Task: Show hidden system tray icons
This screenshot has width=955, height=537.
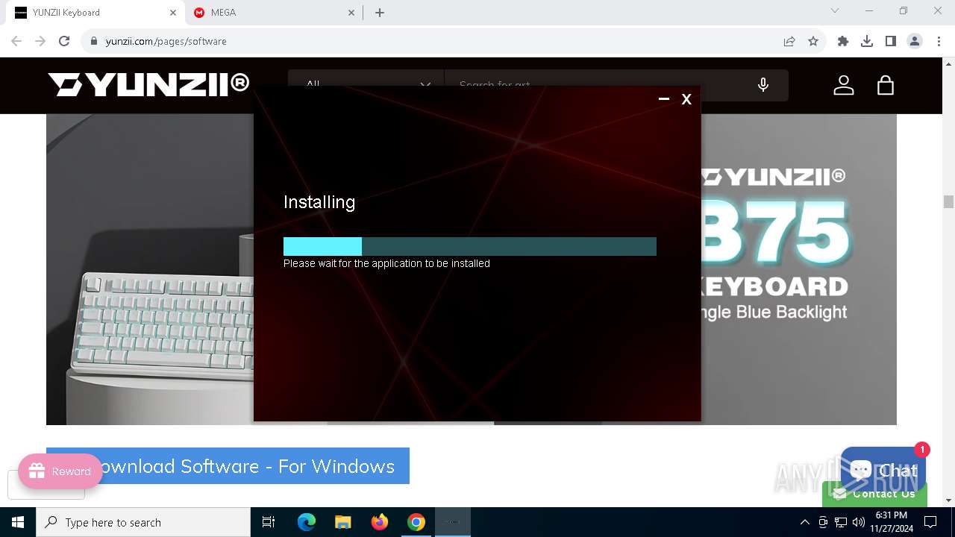Action: (x=804, y=522)
